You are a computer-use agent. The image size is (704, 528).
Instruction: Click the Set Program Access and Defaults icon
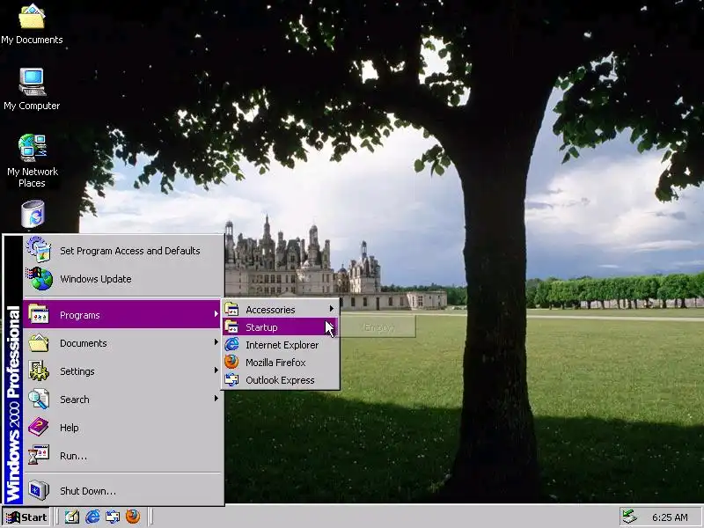click(39, 249)
